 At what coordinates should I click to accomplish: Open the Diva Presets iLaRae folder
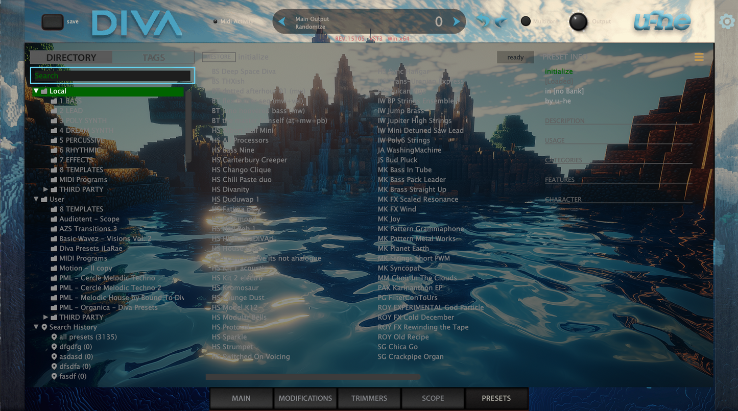click(x=87, y=248)
